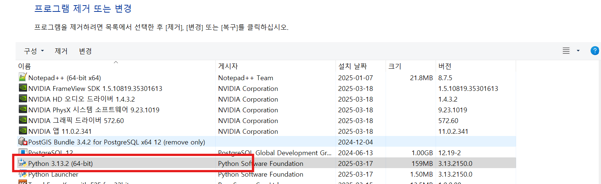Click the NVIDIA HD 오디오 드라이버 icon
The height and width of the screenshot is (184, 601).
point(23,99)
